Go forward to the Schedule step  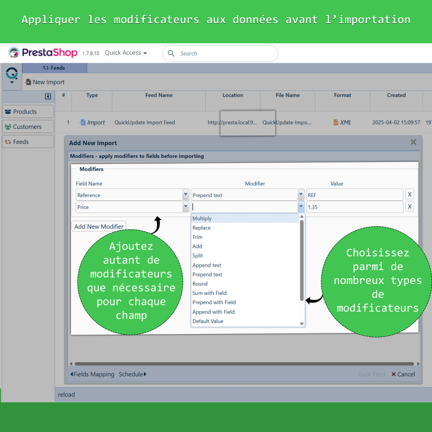click(x=132, y=374)
